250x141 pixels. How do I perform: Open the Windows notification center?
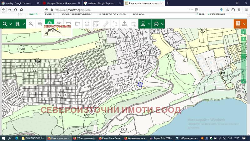pos(244,138)
